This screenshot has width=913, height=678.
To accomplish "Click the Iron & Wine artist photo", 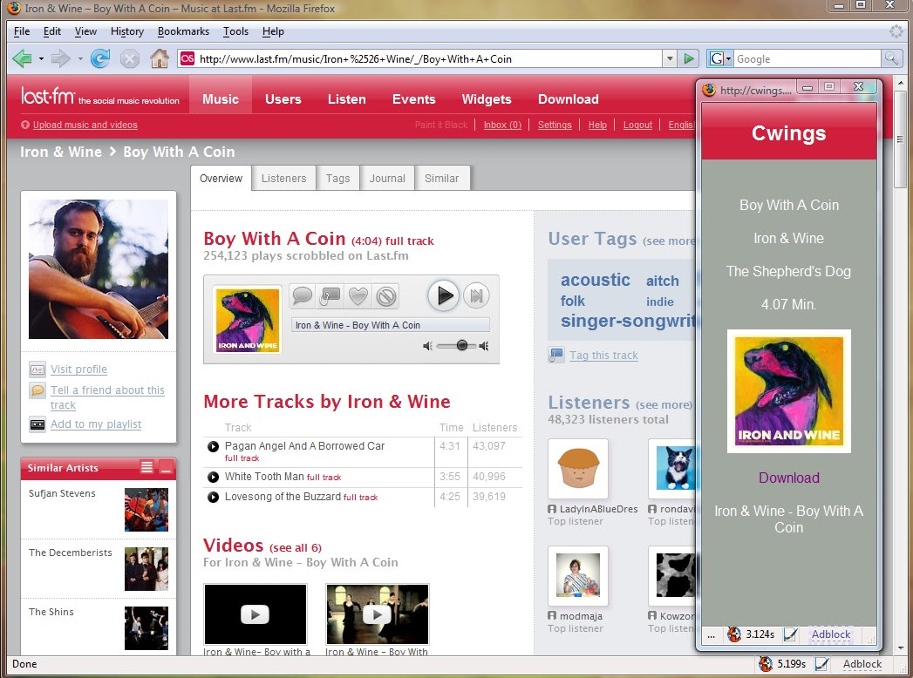I will click(99, 269).
